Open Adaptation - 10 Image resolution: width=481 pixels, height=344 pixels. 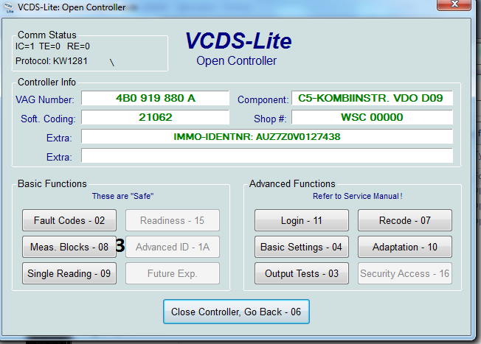pyautogui.click(x=405, y=247)
